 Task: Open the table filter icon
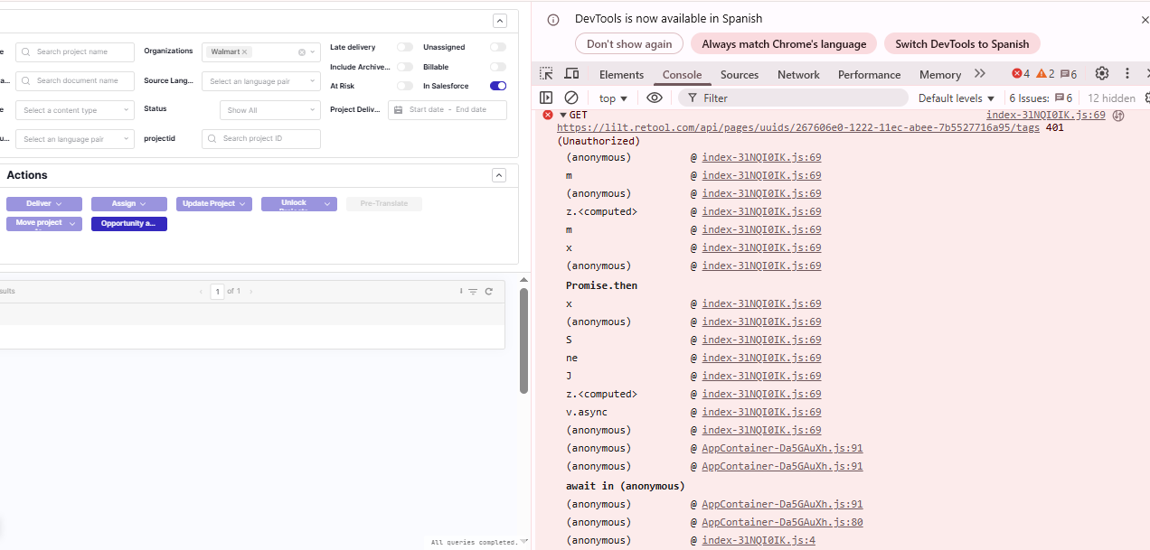473,292
